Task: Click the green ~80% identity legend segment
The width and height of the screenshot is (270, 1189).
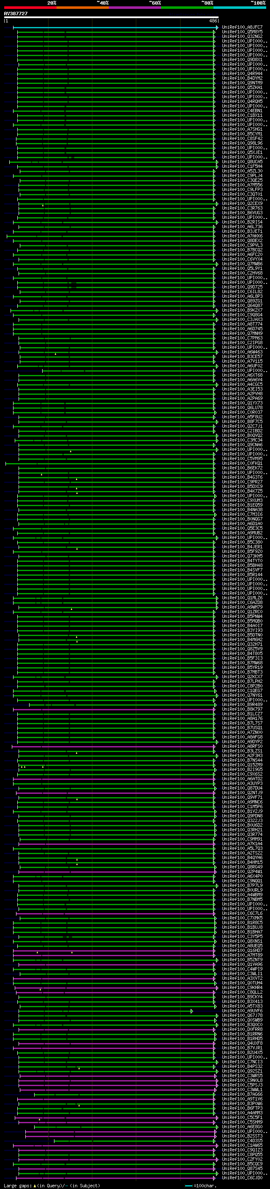Action: 187,8
